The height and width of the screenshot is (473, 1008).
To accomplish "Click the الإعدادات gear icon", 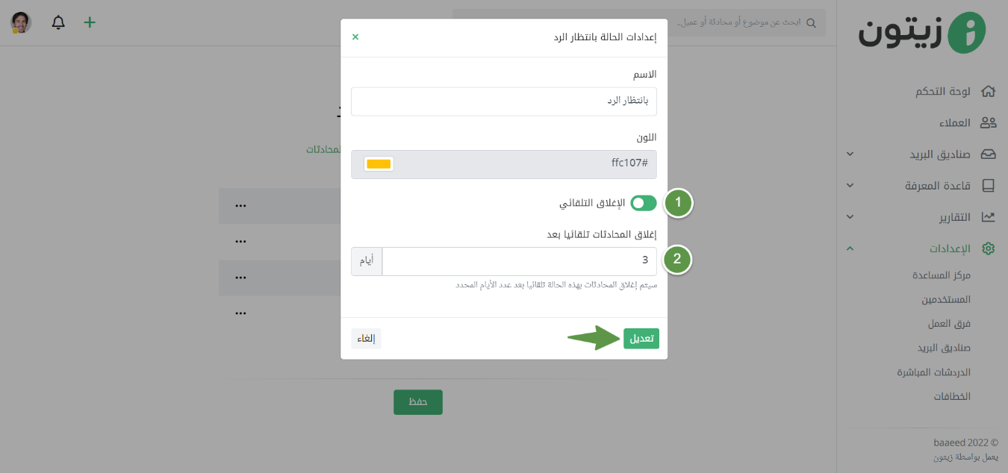I will click(x=989, y=248).
